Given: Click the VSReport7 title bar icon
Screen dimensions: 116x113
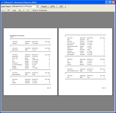Looking at the screenshot, I should [2, 3].
